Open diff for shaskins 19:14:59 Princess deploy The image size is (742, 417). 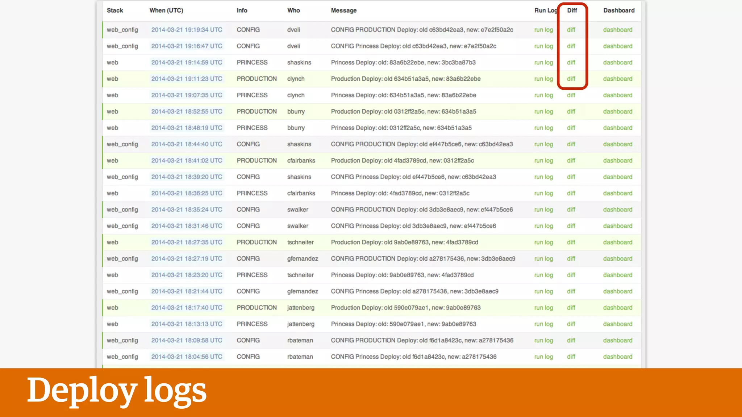click(571, 62)
